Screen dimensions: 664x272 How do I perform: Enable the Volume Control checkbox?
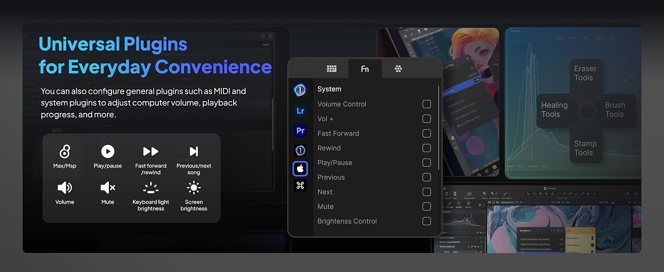click(x=426, y=104)
